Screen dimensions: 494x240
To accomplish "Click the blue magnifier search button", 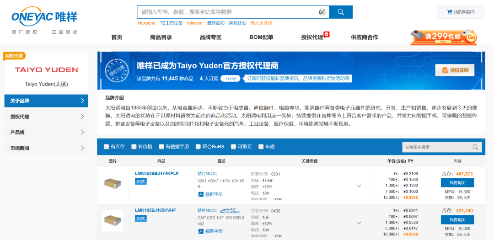I will (x=341, y=12).
